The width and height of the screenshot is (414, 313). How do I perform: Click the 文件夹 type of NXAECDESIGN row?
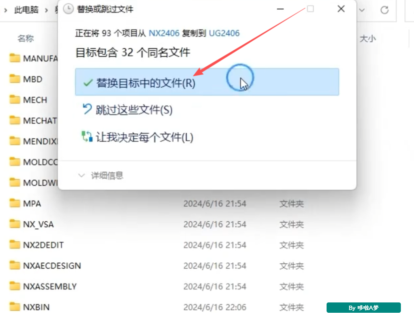coord(292,266)
